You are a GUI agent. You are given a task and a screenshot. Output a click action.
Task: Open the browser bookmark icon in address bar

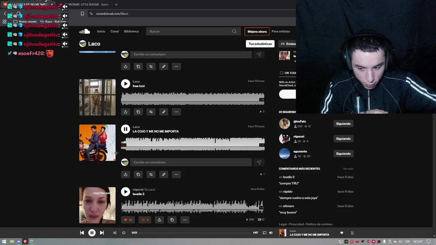coord(82,14)
